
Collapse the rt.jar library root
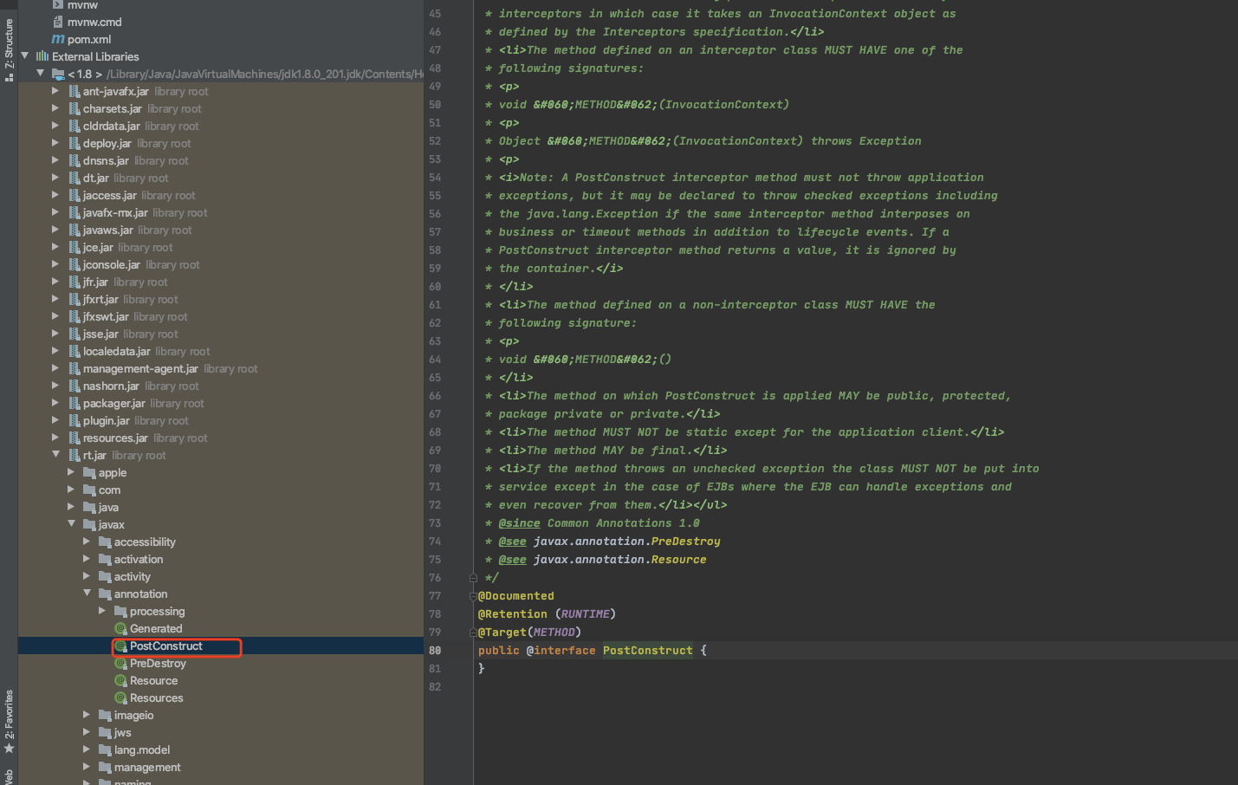tap(55, 454)
